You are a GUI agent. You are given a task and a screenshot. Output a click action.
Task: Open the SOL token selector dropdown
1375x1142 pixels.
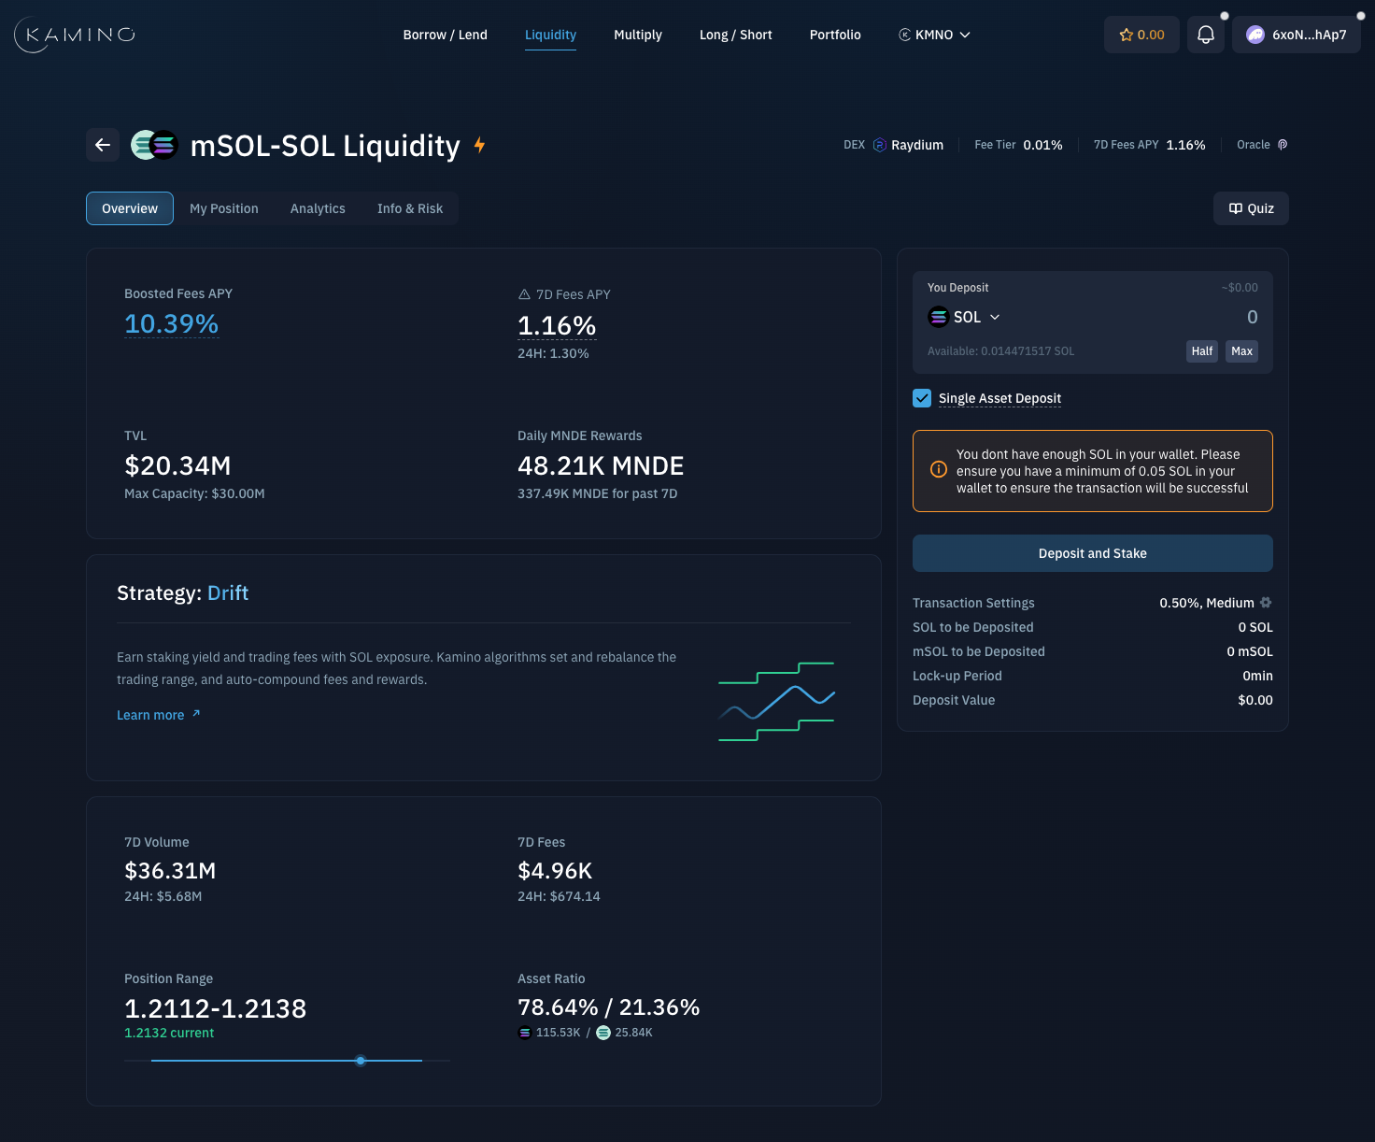964,317
